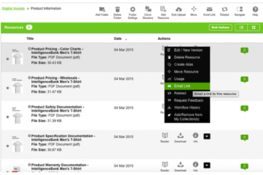Open the Bulk Upload cloud icon
The height and width of the screenshot is (175, 263).
[x=179, y=9]
